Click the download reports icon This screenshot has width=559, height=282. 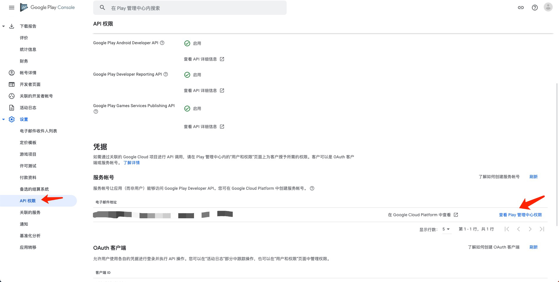12,26
